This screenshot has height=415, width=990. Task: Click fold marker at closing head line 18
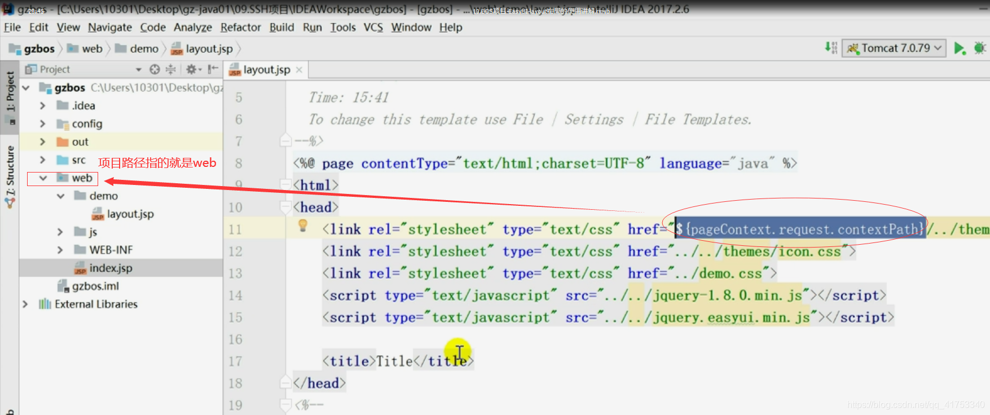285,383
